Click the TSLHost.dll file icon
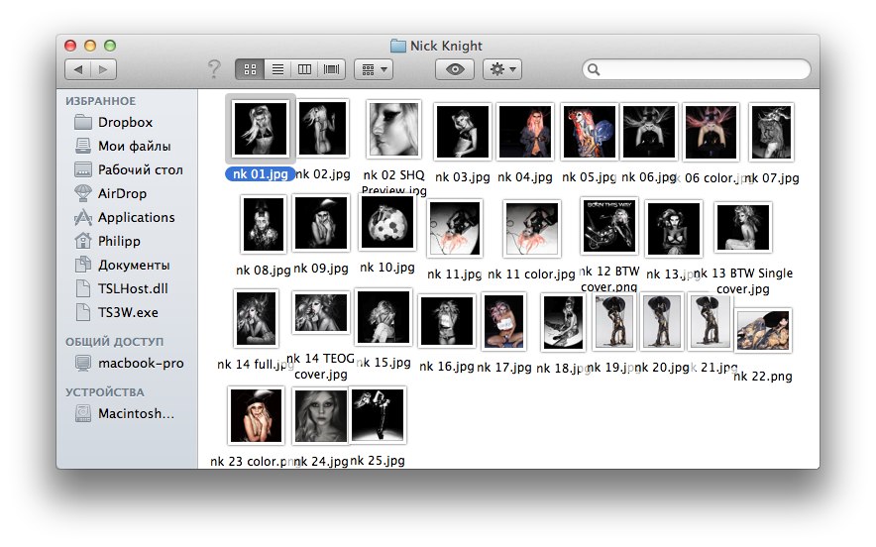876x547 pixels. pyautogui.click(x=83, y=289)
